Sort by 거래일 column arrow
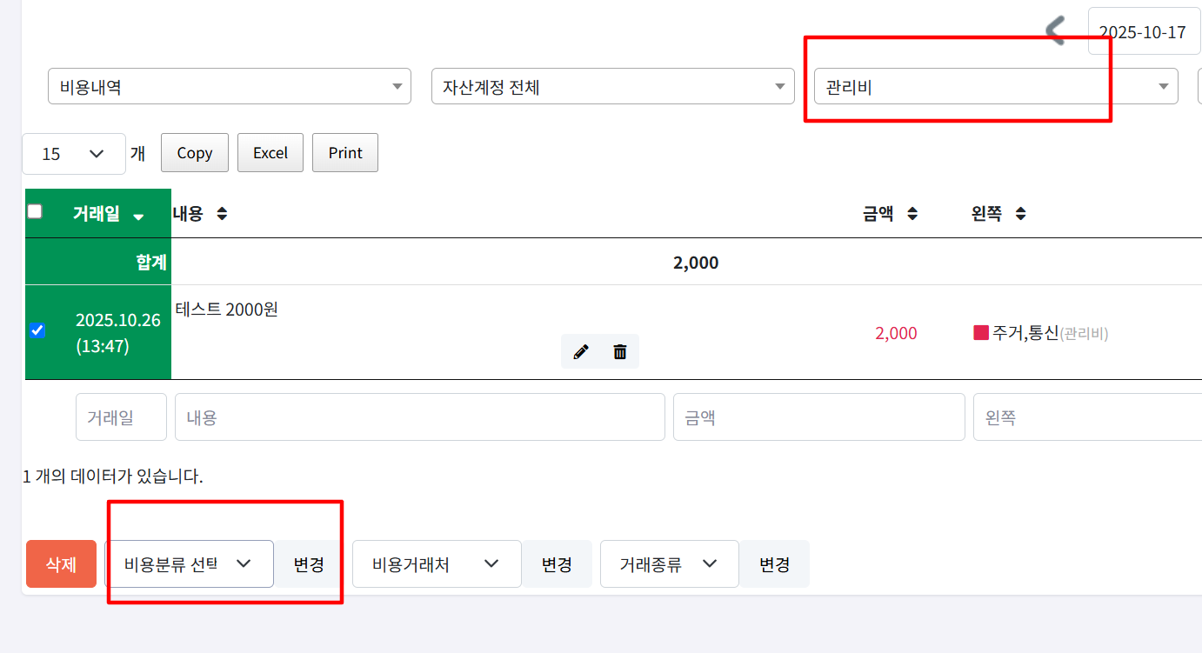 138,217
